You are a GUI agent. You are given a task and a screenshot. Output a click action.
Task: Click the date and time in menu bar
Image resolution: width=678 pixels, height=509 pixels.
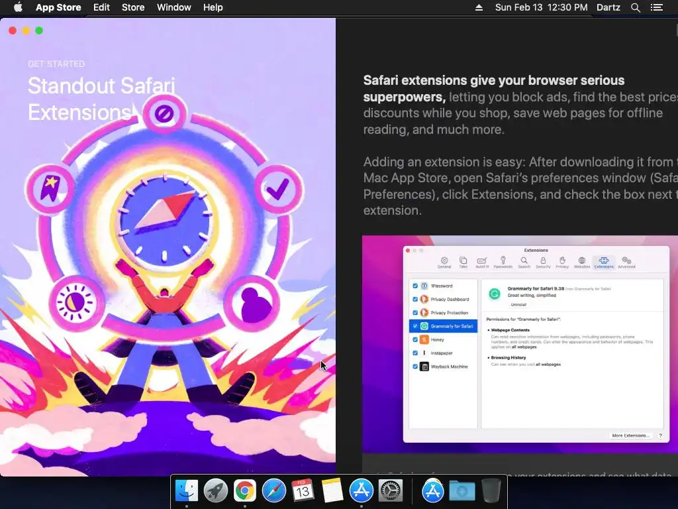tap(542, 7)
